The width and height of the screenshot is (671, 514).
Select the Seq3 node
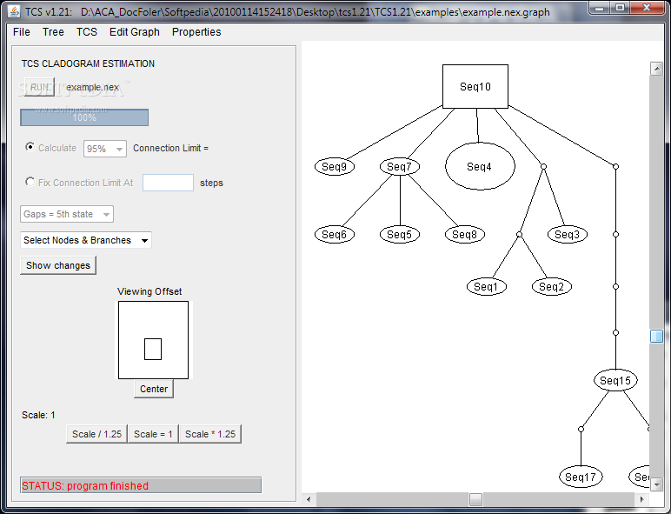568,234
